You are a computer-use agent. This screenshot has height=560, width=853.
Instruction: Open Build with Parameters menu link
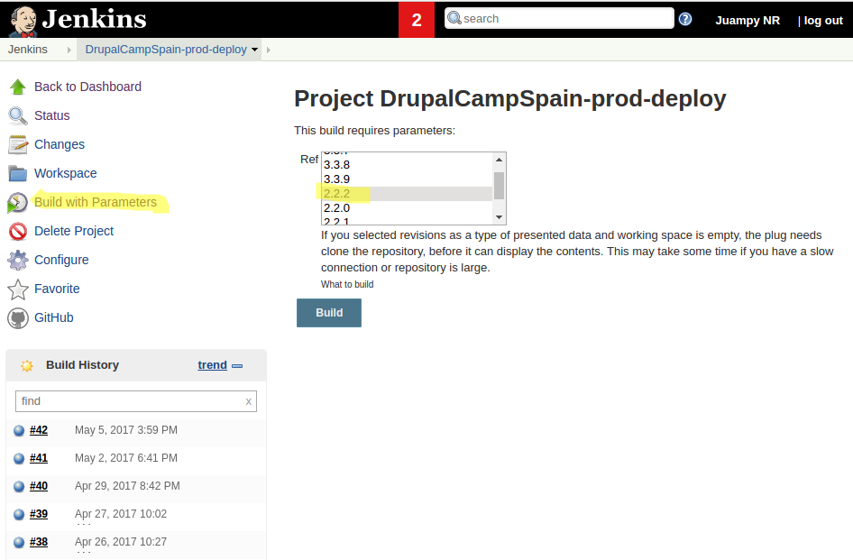(96, 203)
